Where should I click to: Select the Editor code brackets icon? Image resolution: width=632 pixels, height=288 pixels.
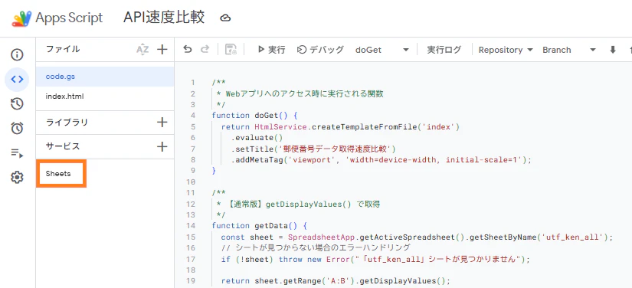pyautogui.click(x=17, y=80)
